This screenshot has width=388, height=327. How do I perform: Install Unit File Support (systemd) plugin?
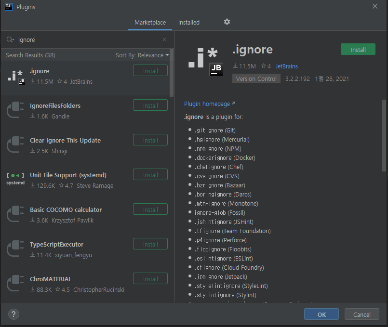tap(150, 174)
